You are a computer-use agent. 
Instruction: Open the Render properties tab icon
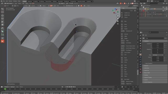click(140, 38)
